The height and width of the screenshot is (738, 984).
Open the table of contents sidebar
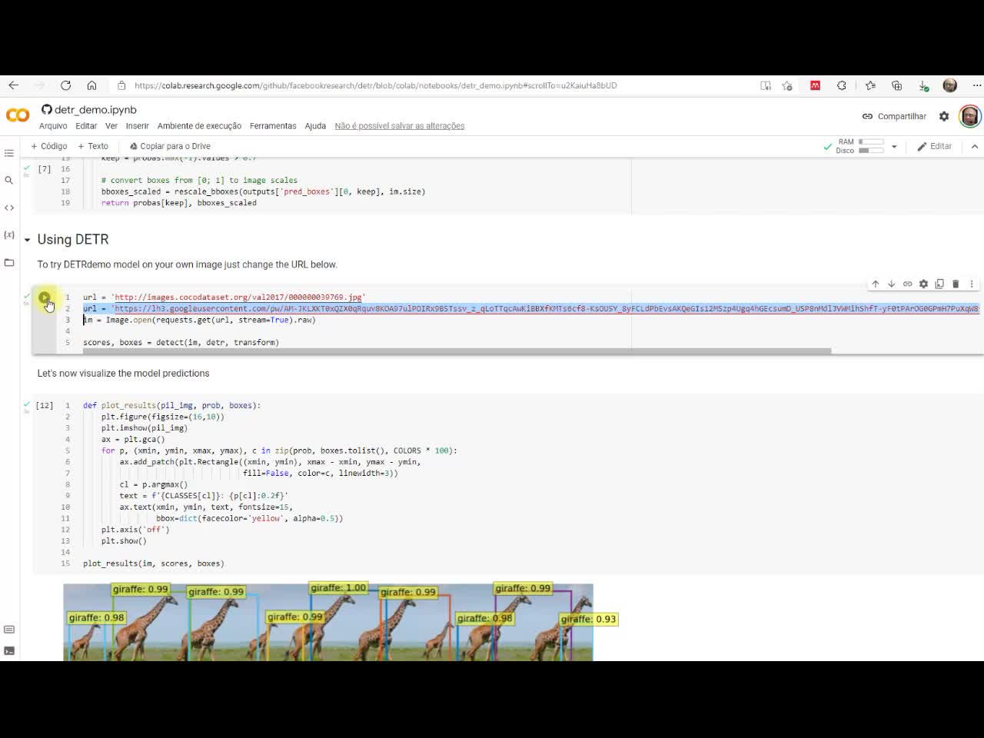(x=9, y=153)
